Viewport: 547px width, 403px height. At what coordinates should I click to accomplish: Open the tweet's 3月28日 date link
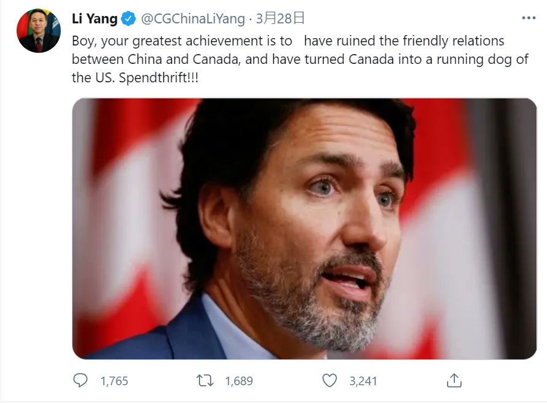click(280, 18)
